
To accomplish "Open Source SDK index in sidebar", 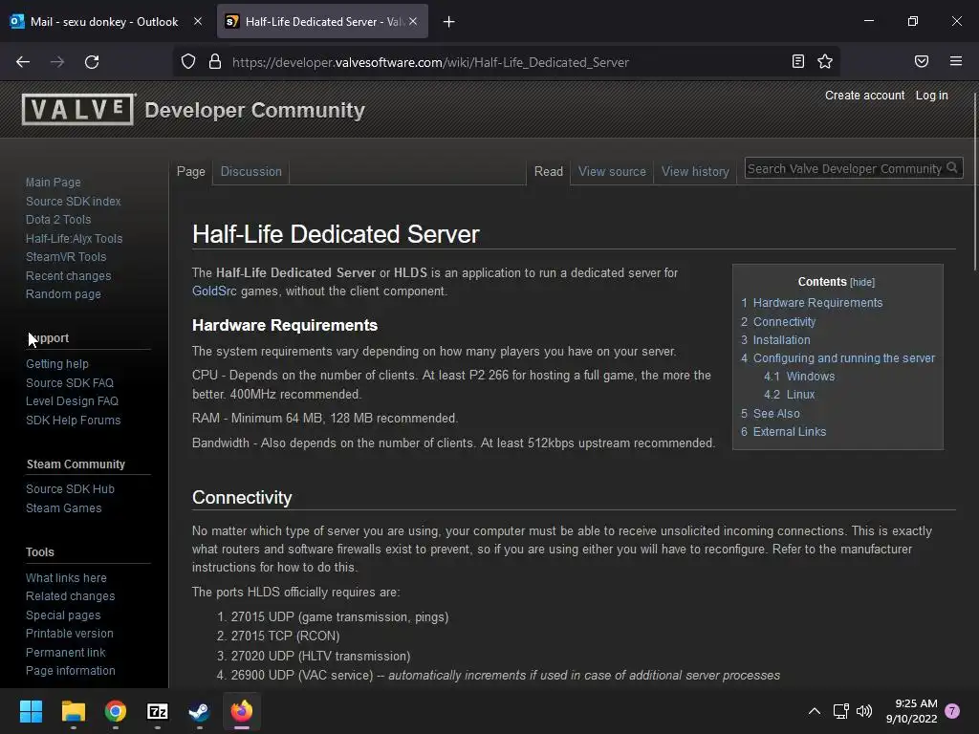I will tap(73, 201).
